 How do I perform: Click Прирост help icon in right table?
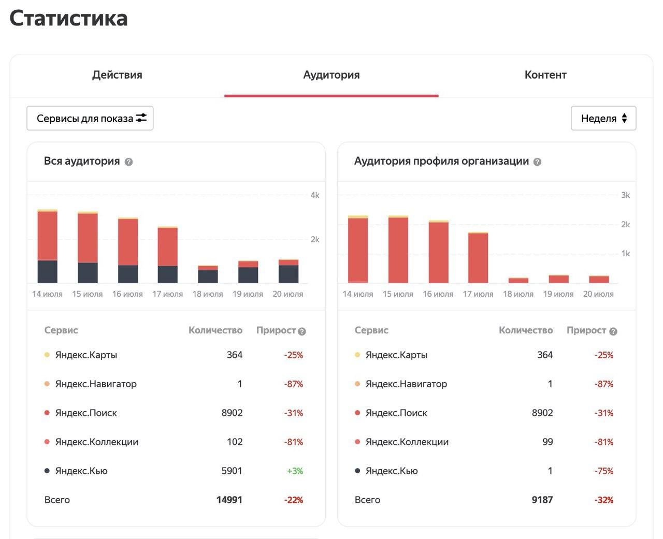[613, 331]
